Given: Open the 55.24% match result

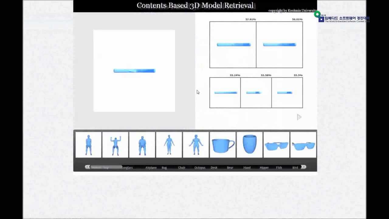Looking at the screenshot, I should 225,93.
